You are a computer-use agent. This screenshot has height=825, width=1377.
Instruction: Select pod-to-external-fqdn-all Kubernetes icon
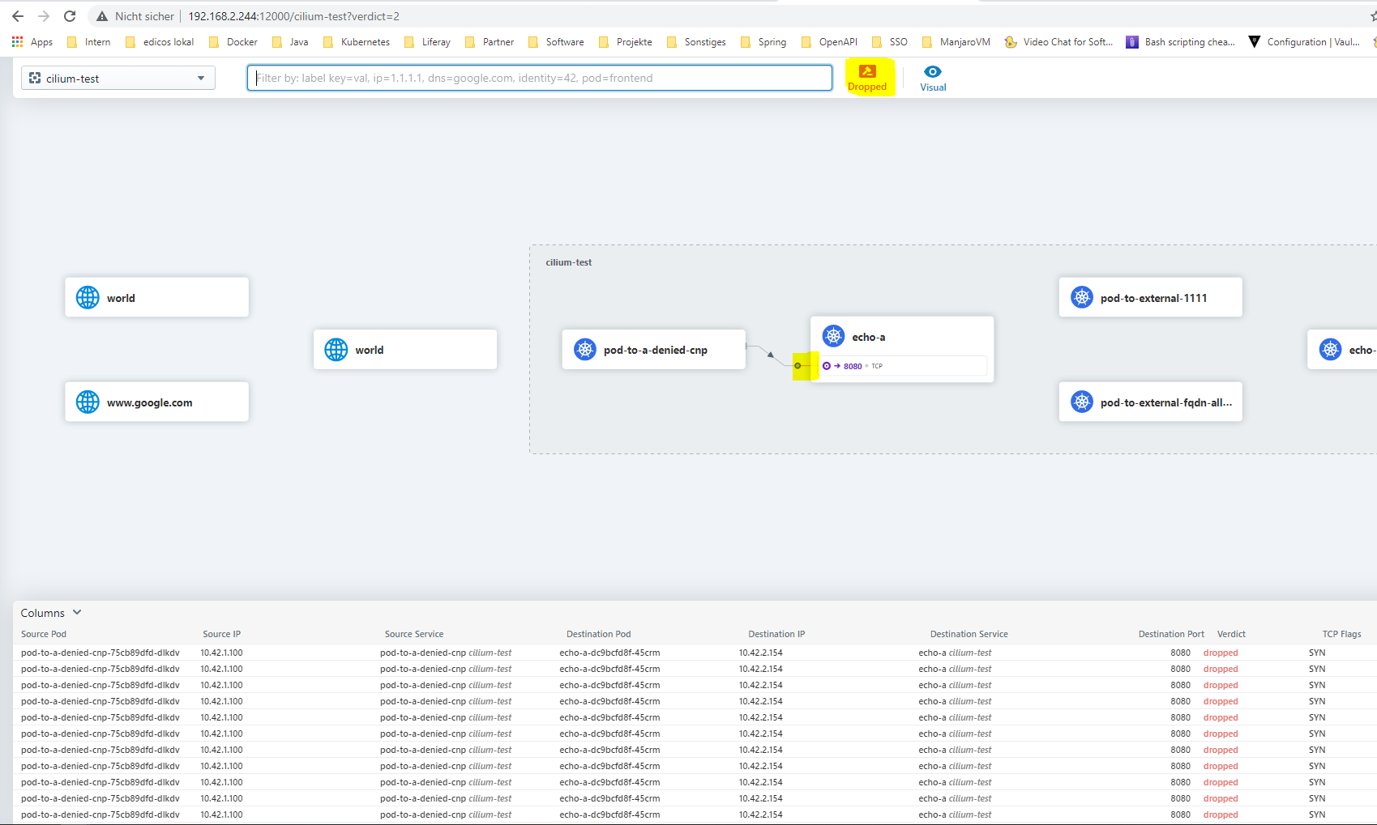1082,402
